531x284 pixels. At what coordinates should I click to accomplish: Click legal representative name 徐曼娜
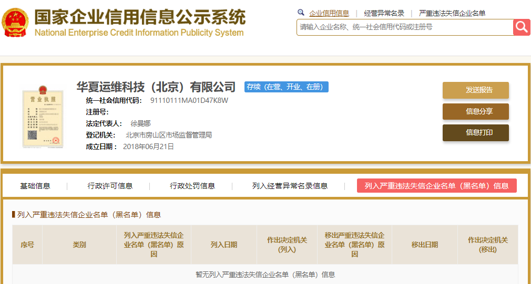(x=140, y=123)
